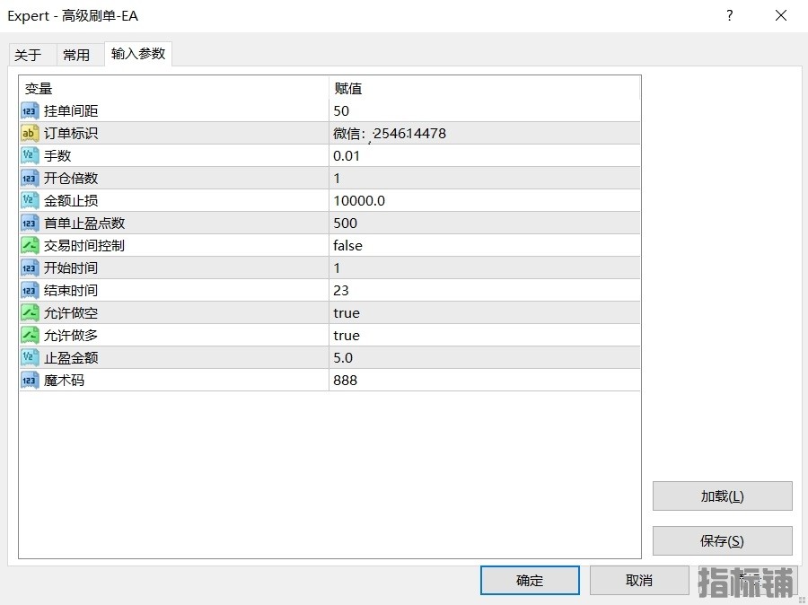808x605 pixels.
Task: Click the boolean icon beside 交易时间控制
Action: pyautogui.click(x=30, y=245)
